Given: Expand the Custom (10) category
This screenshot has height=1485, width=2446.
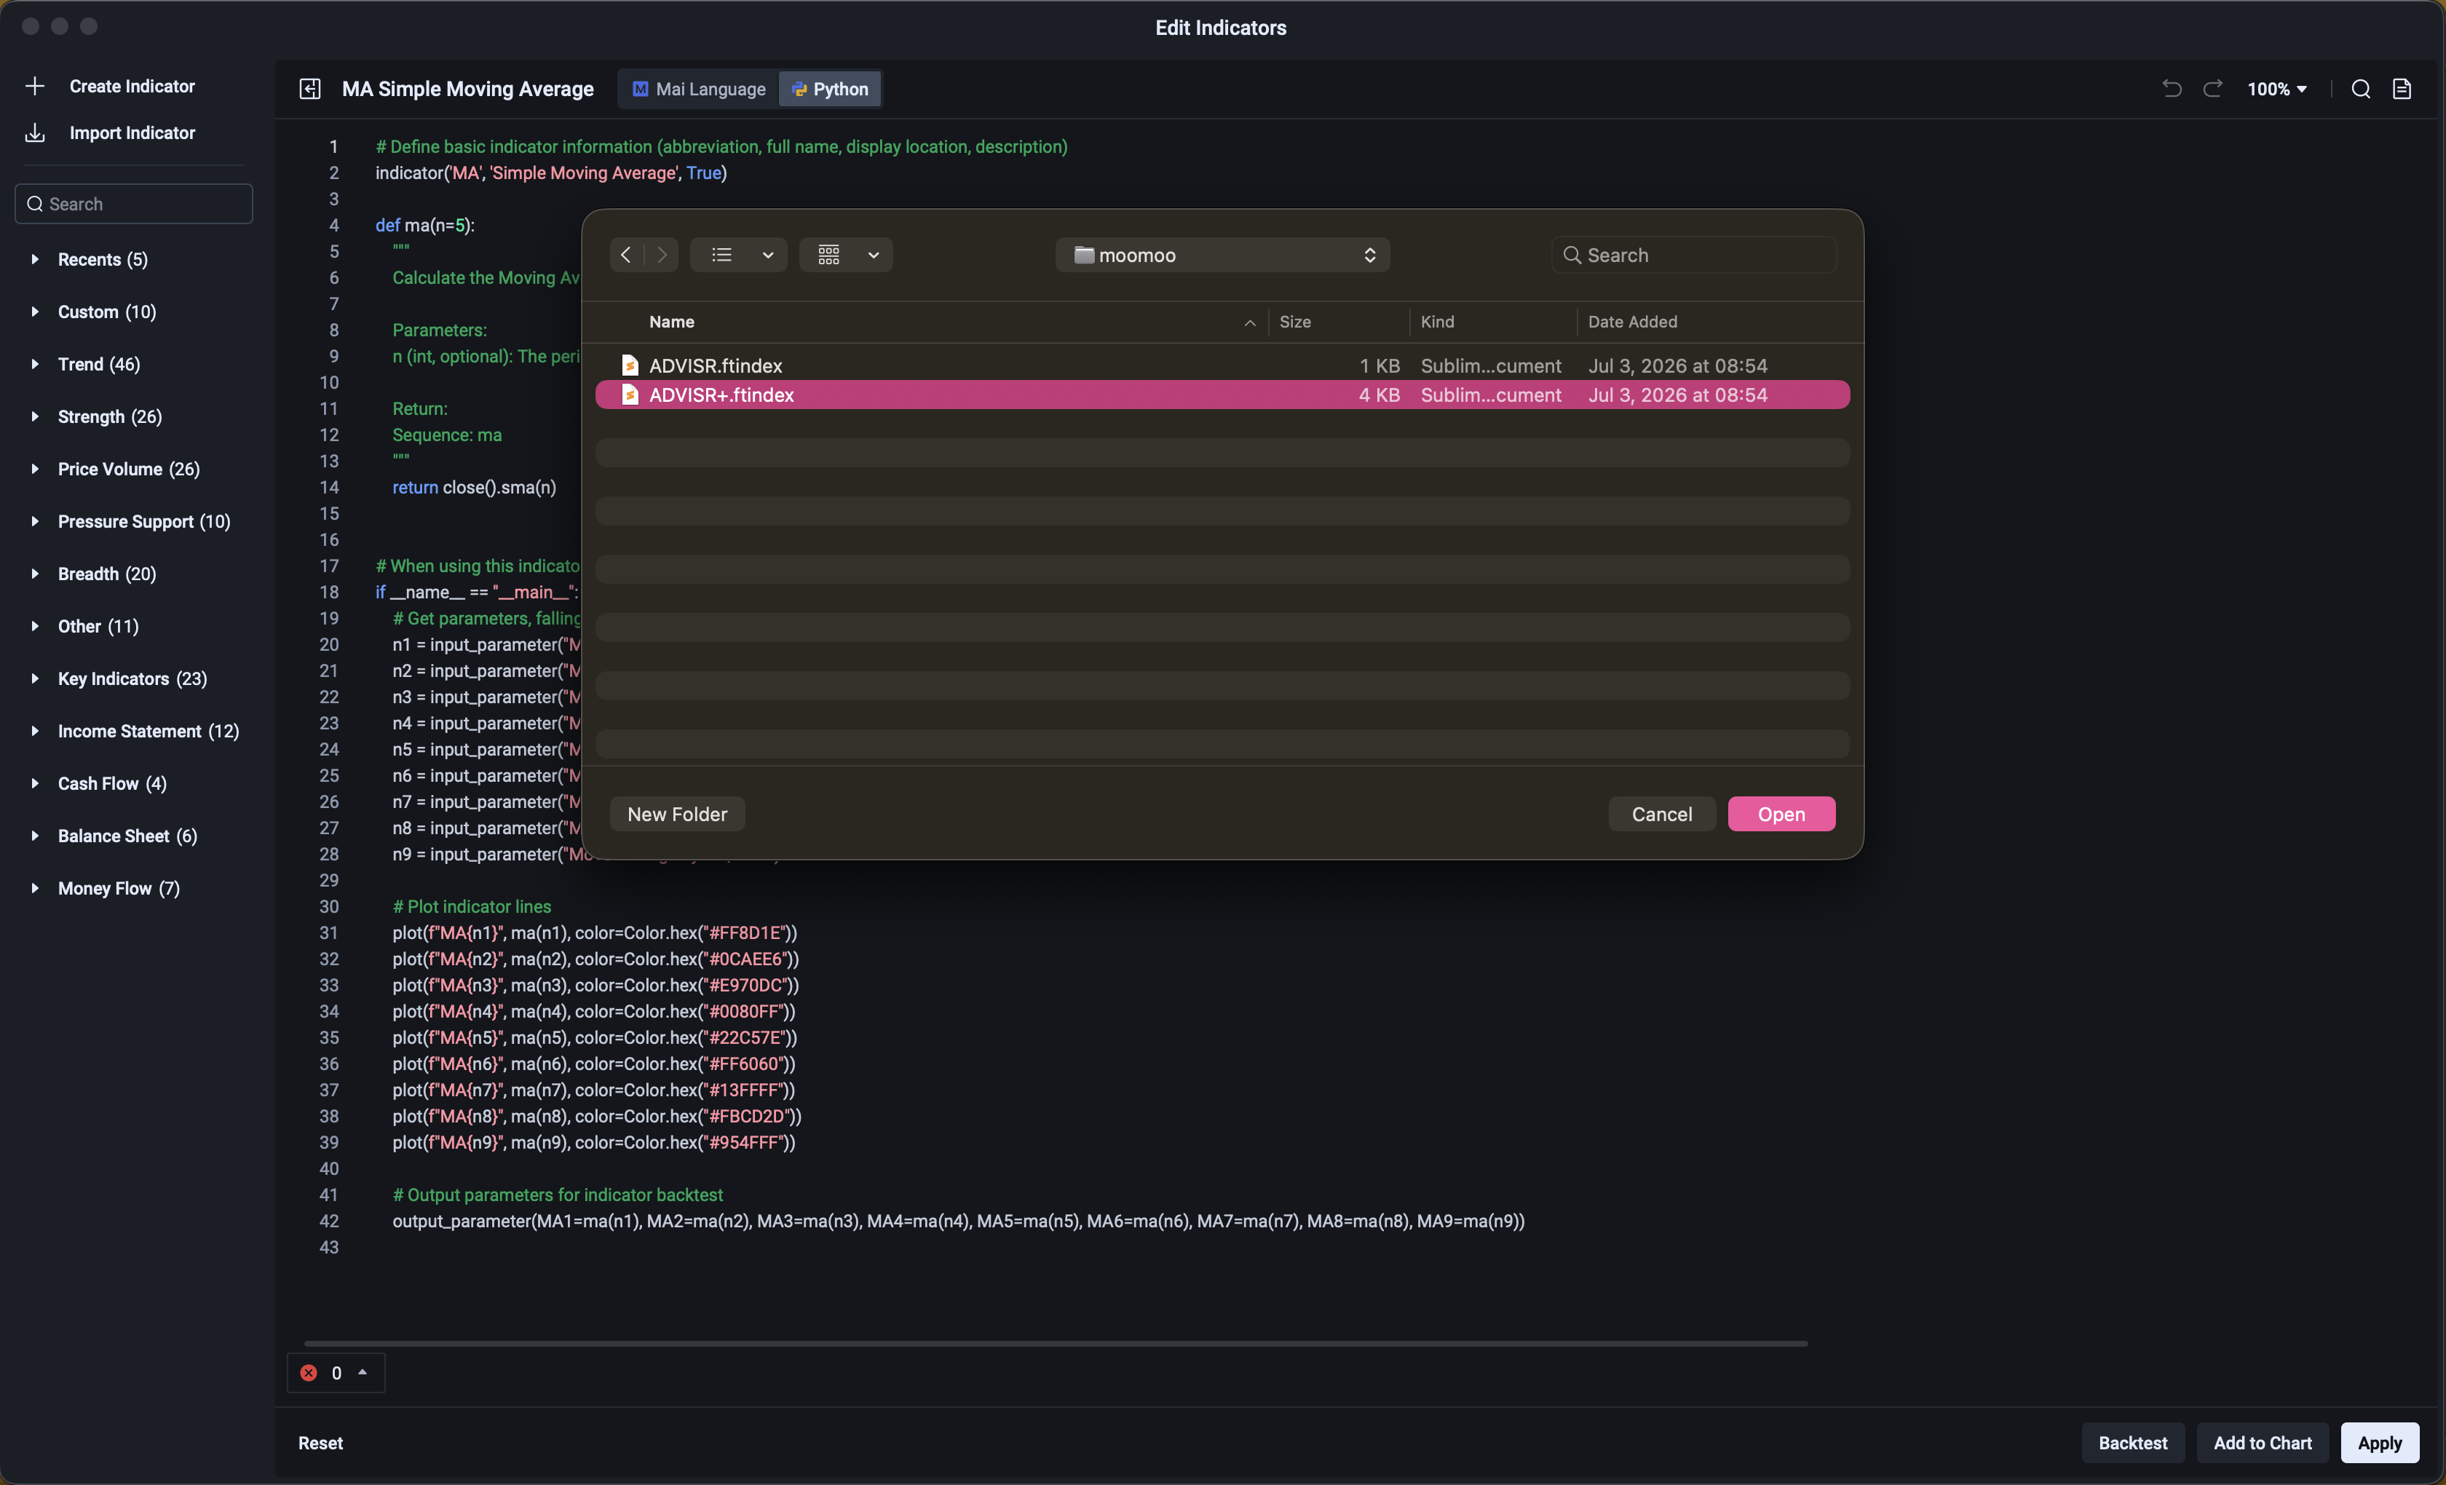Looking at the screenshot, I should pyautogui.click(x=35, y=312).
